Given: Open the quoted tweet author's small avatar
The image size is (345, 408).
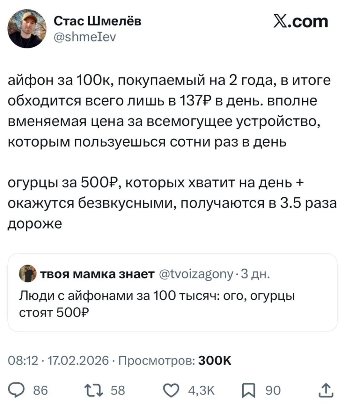Looking at the screenshot, I should coord(27,273).
